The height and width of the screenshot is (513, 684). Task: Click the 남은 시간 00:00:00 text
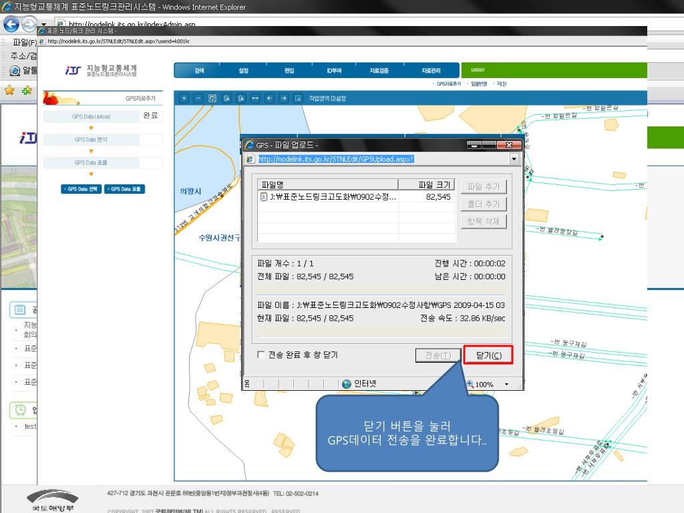(470, 276)
